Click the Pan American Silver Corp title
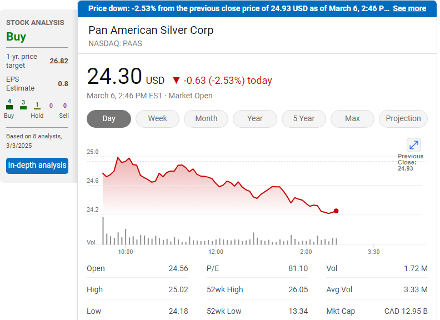Viewport: 440px width, 320px height. (x=151, y=30)
